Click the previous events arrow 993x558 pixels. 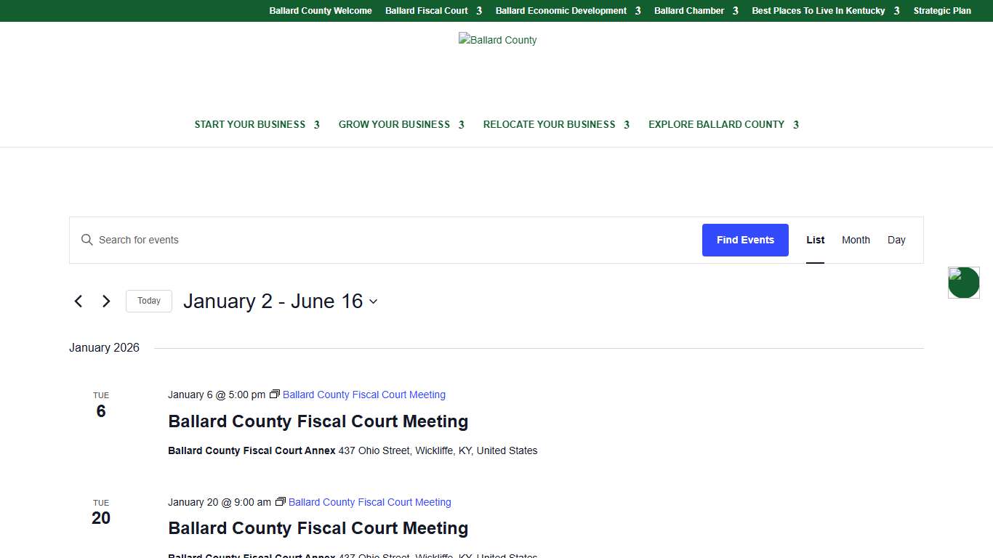pyautogui.click(x=79, y=301)
